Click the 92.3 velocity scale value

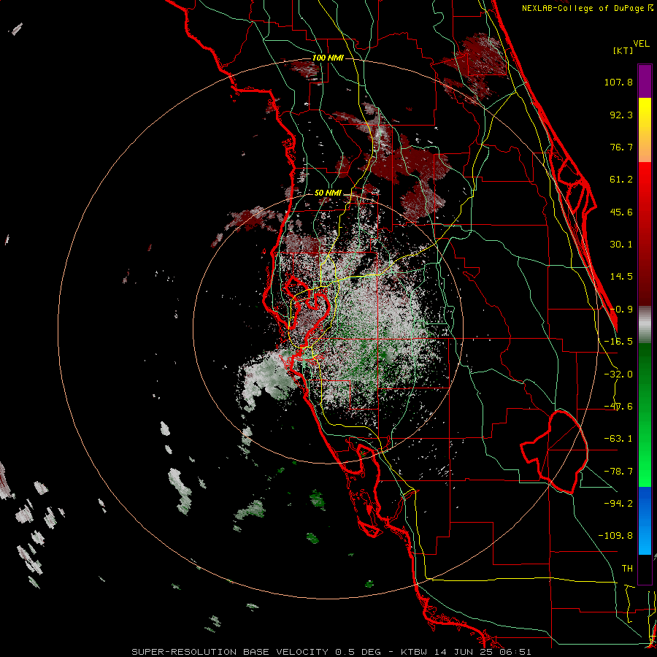pos(621,115)
